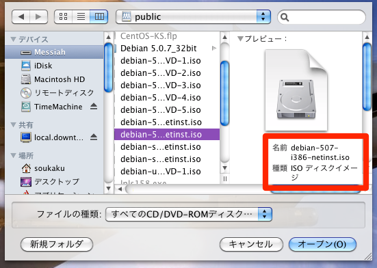
Task: Eject the local.downt... shared server
Action: pyautogui.click(x=94, y=137)
